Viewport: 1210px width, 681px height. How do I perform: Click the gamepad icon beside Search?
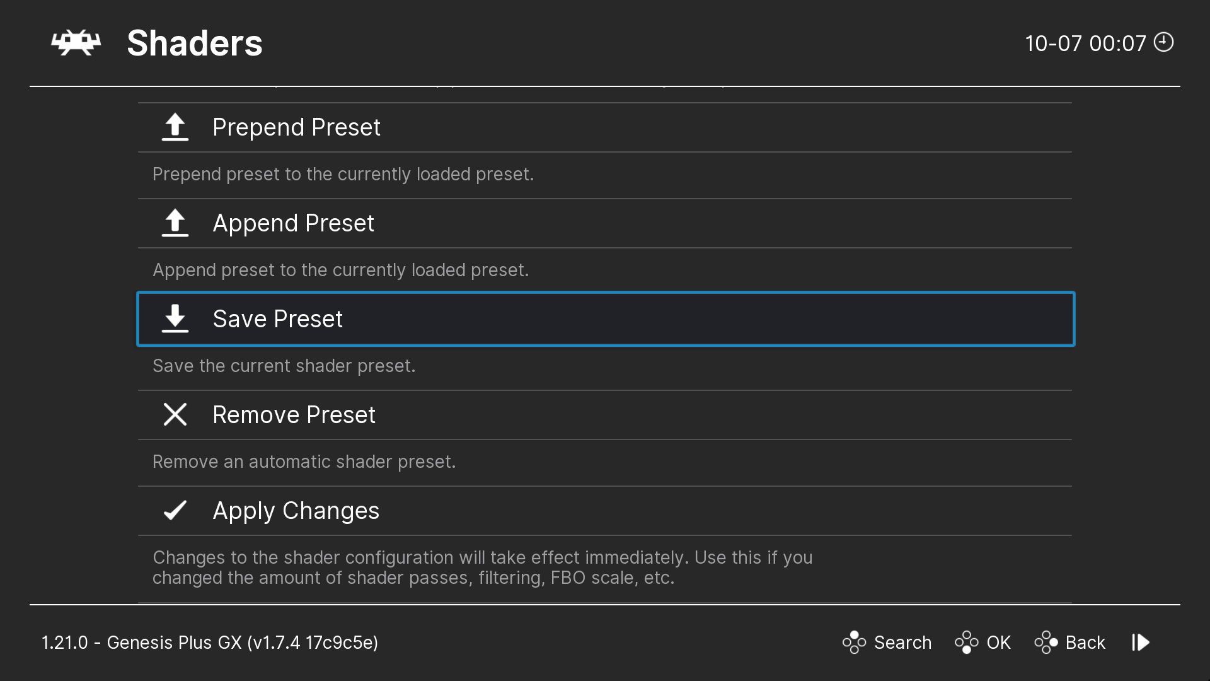coord(855,643)
